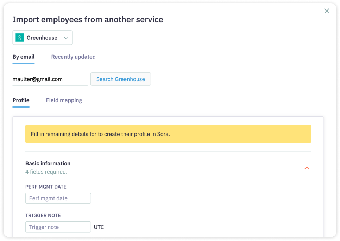
Task: Close the import employees dialog
Action: tap(327, 11)
